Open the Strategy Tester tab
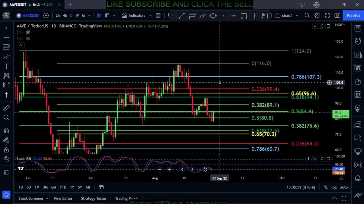Screen dimensions: 364x204 [94, 198]
